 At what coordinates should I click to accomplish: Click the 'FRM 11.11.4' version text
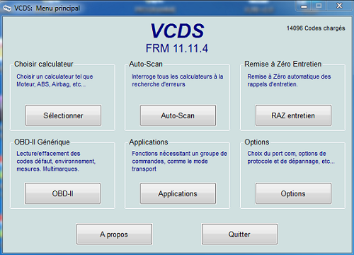click(177, 48)
